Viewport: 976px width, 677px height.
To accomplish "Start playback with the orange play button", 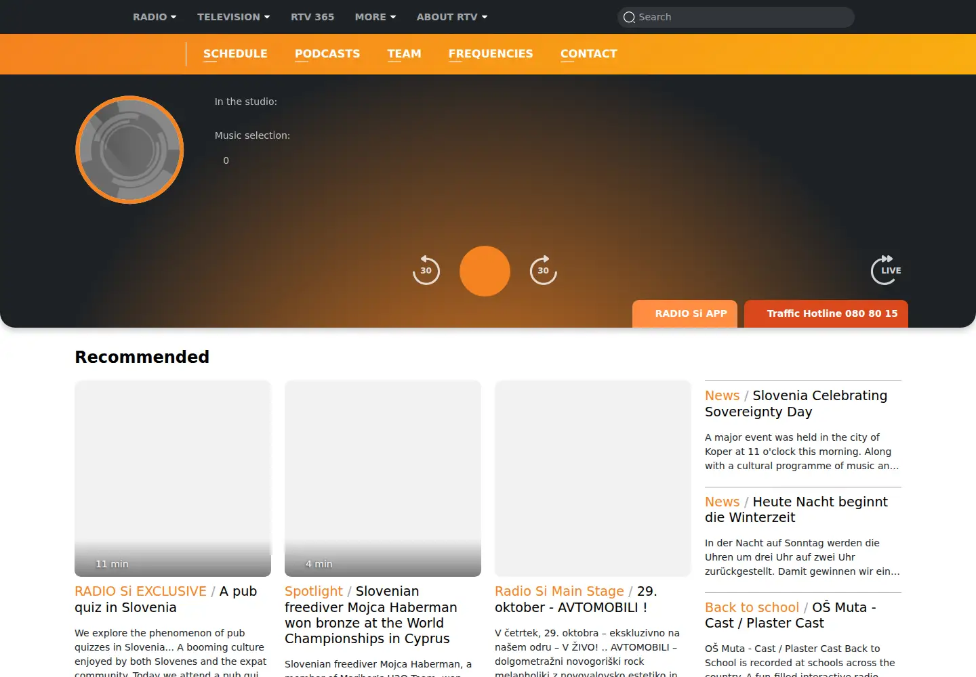I will (x=485, y=271).
